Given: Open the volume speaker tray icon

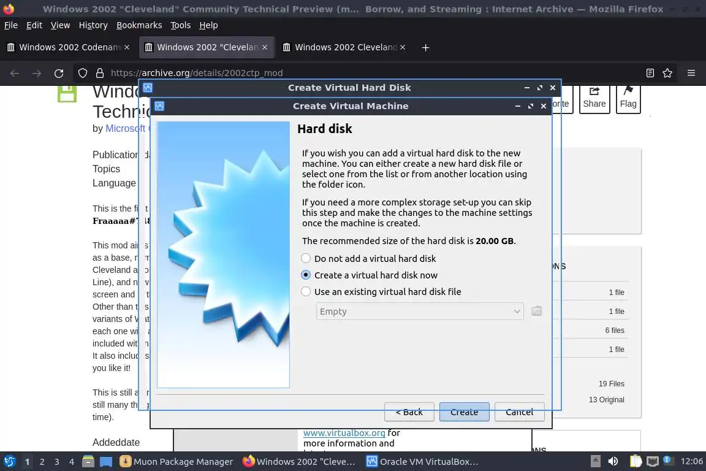Looking at the screenshot, I should (x=613, y=462).
